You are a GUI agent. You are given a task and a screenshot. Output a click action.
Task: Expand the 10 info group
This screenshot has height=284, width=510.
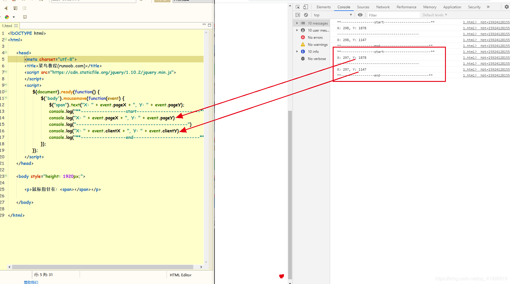pyautogui.click(x=297, y=51)
